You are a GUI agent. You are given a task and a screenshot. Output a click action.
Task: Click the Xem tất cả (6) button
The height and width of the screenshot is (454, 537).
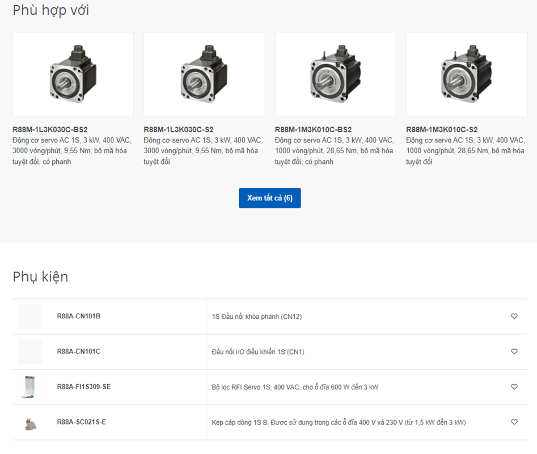270,198
